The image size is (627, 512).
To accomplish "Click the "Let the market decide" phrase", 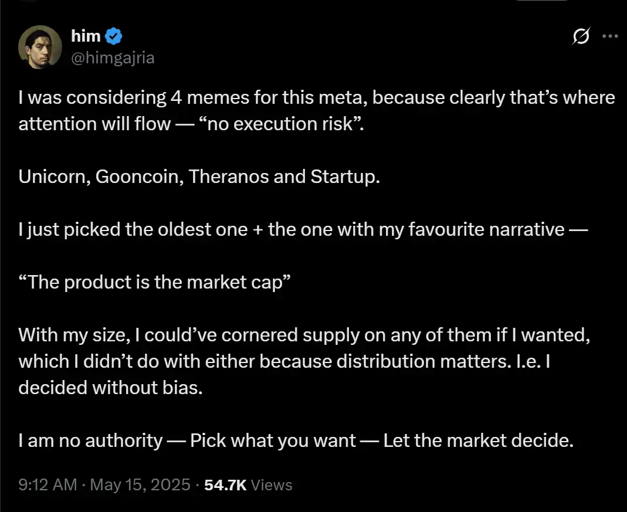I will (x=477, y=440).
